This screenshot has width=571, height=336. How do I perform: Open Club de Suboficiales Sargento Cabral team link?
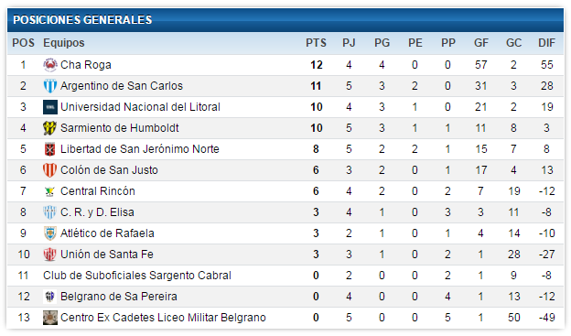137,276
